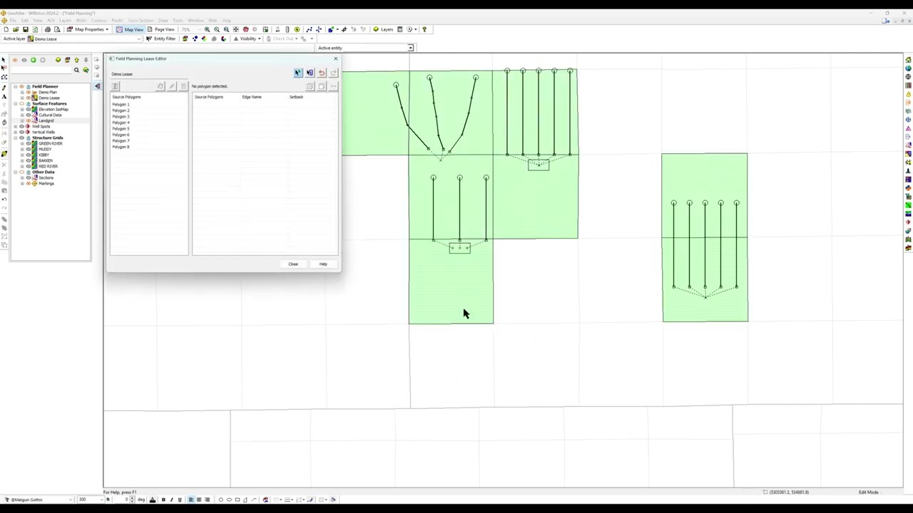This screenshot has width=913, height=513.
Task: Select the rectangle shape tool in bottom toolbar
Action: [238, 499]
